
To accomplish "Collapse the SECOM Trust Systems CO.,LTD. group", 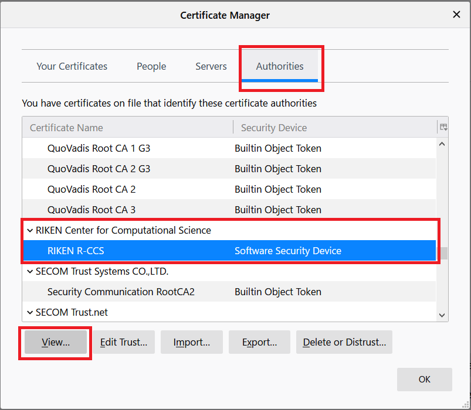I will coord(30,271).
